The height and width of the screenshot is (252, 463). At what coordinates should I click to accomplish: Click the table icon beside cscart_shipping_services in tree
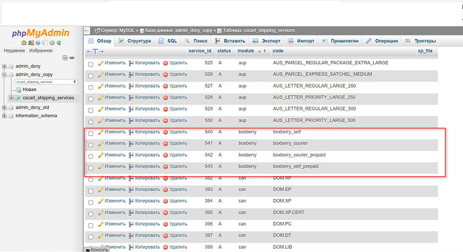[x=18, y=98]
